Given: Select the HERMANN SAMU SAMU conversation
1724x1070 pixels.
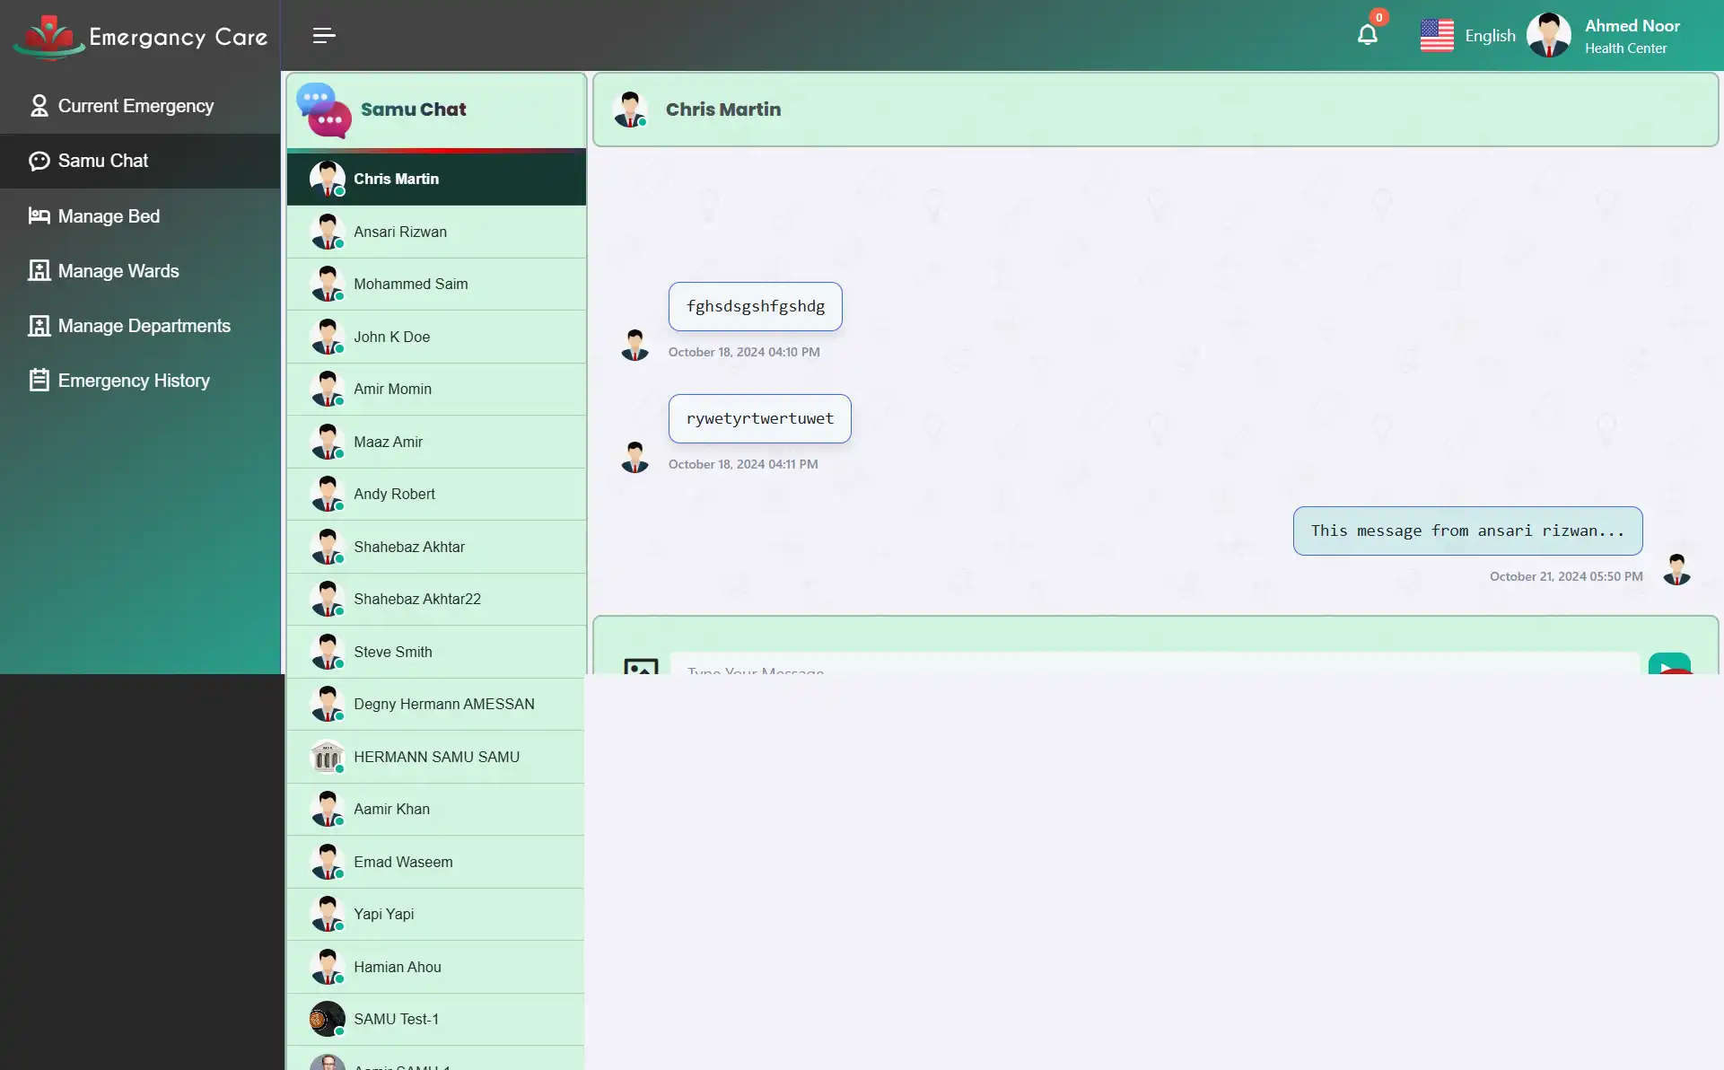Looking at the screenshot, I should click(435, 757).
